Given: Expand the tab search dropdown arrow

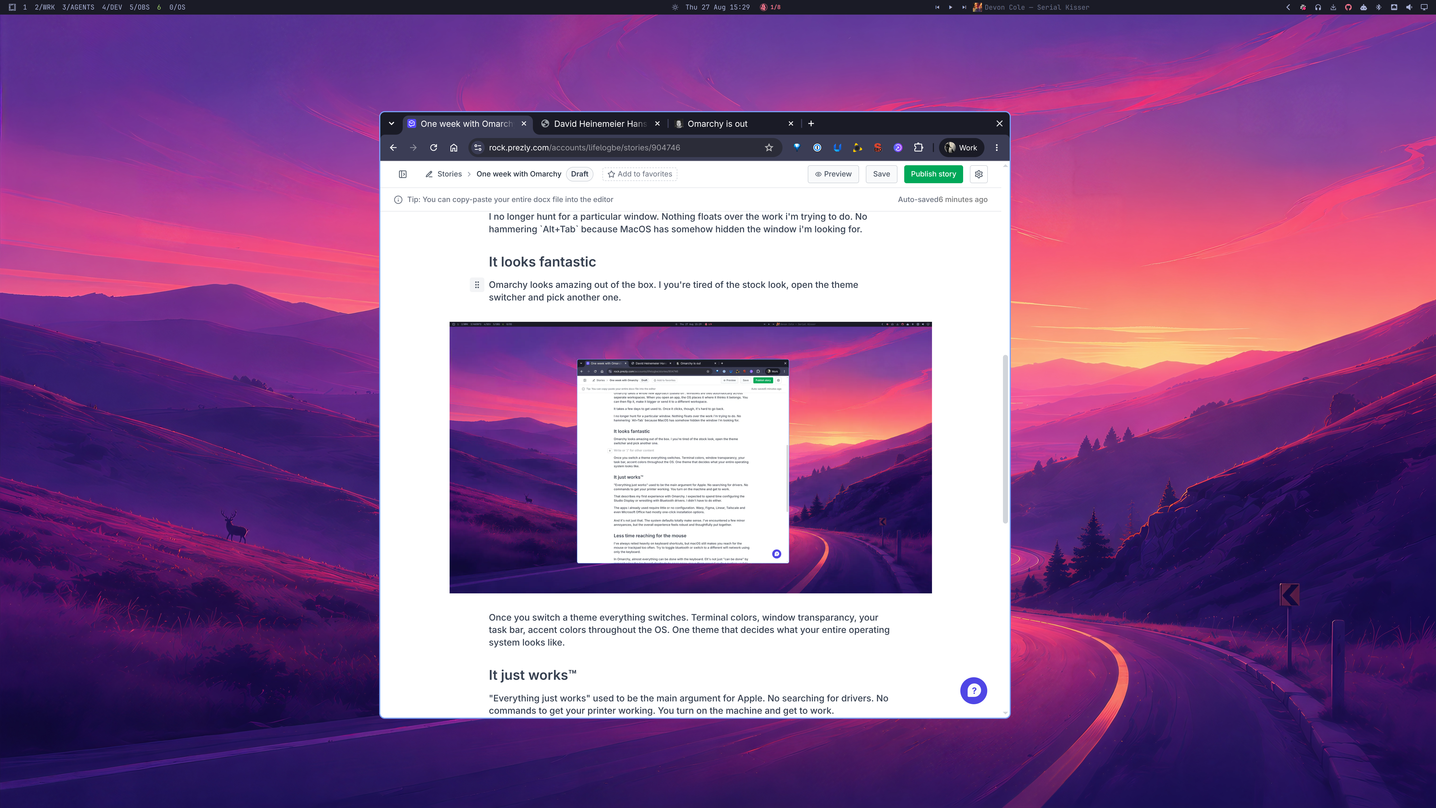Looking at the screenshot, I should [x=391, y=124].
